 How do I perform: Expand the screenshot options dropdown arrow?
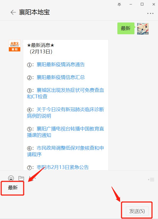[x=35, y=178]
